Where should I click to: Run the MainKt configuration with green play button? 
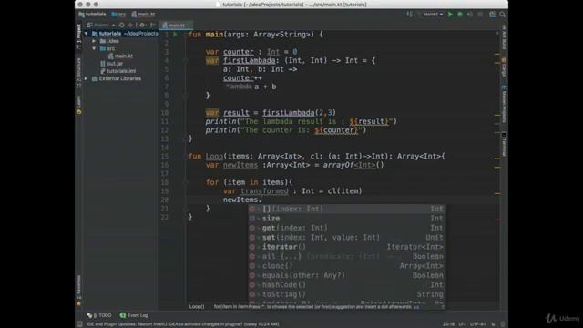click(x=450, y=15)
